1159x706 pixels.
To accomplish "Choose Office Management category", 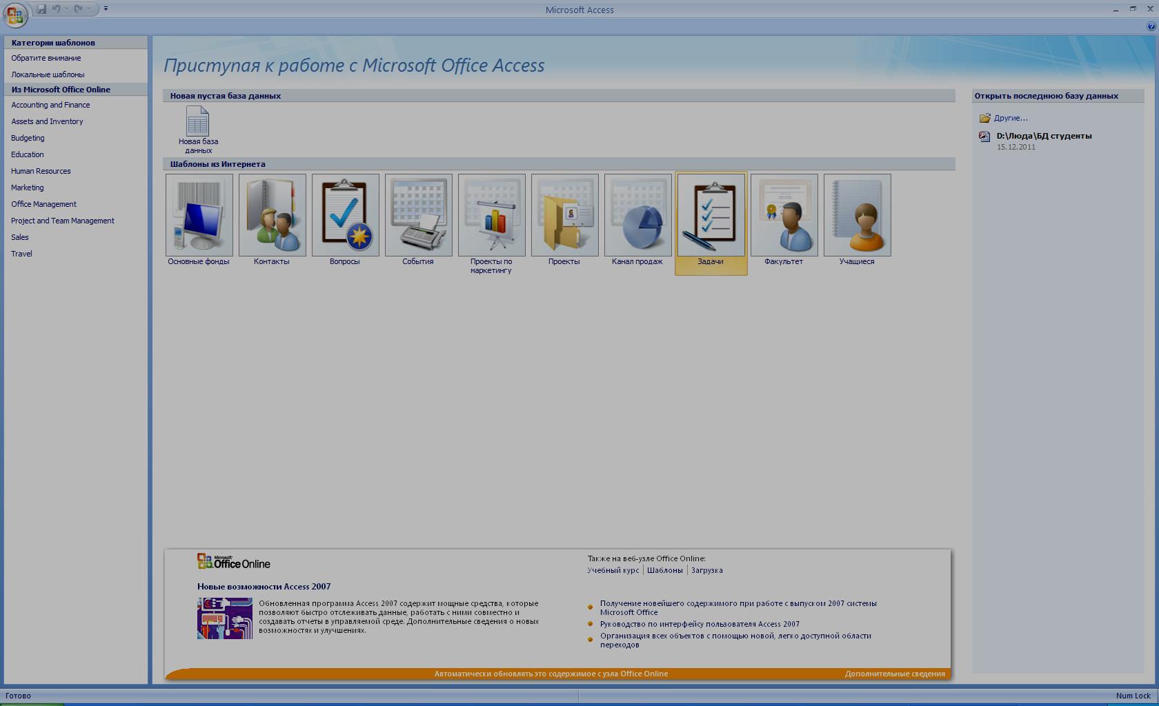I will (x=43, y=204).
